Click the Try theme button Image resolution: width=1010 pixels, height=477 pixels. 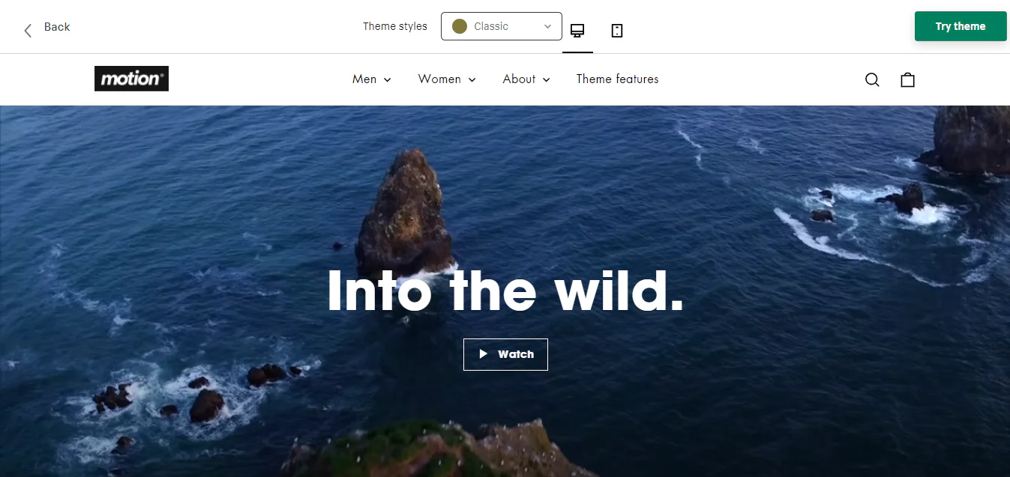pos(961,25)
